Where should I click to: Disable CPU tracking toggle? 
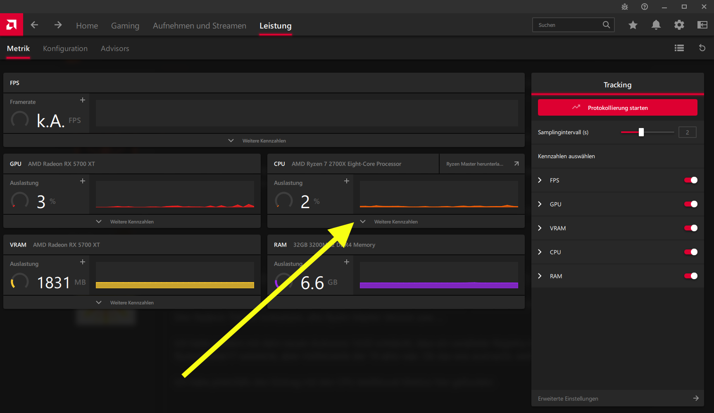[x=691, y=252]
